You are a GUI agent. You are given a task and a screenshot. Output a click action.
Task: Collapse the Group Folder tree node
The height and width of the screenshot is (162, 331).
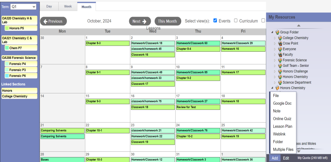[x=272, y=33]
